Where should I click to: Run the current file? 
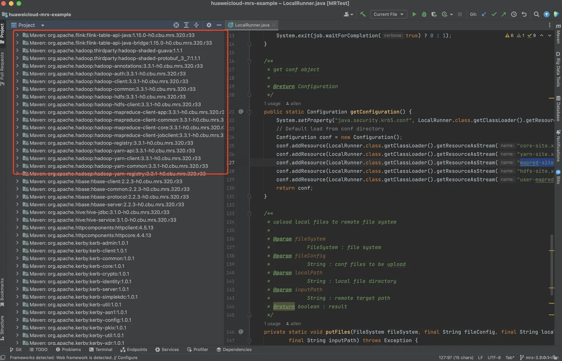coord(414,14)
